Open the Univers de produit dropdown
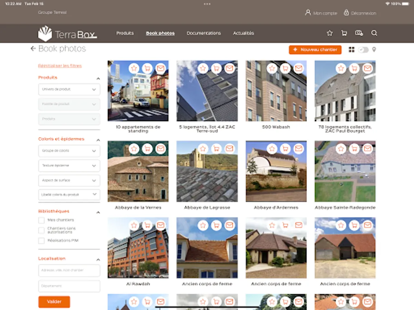 [x=69, y=89]
